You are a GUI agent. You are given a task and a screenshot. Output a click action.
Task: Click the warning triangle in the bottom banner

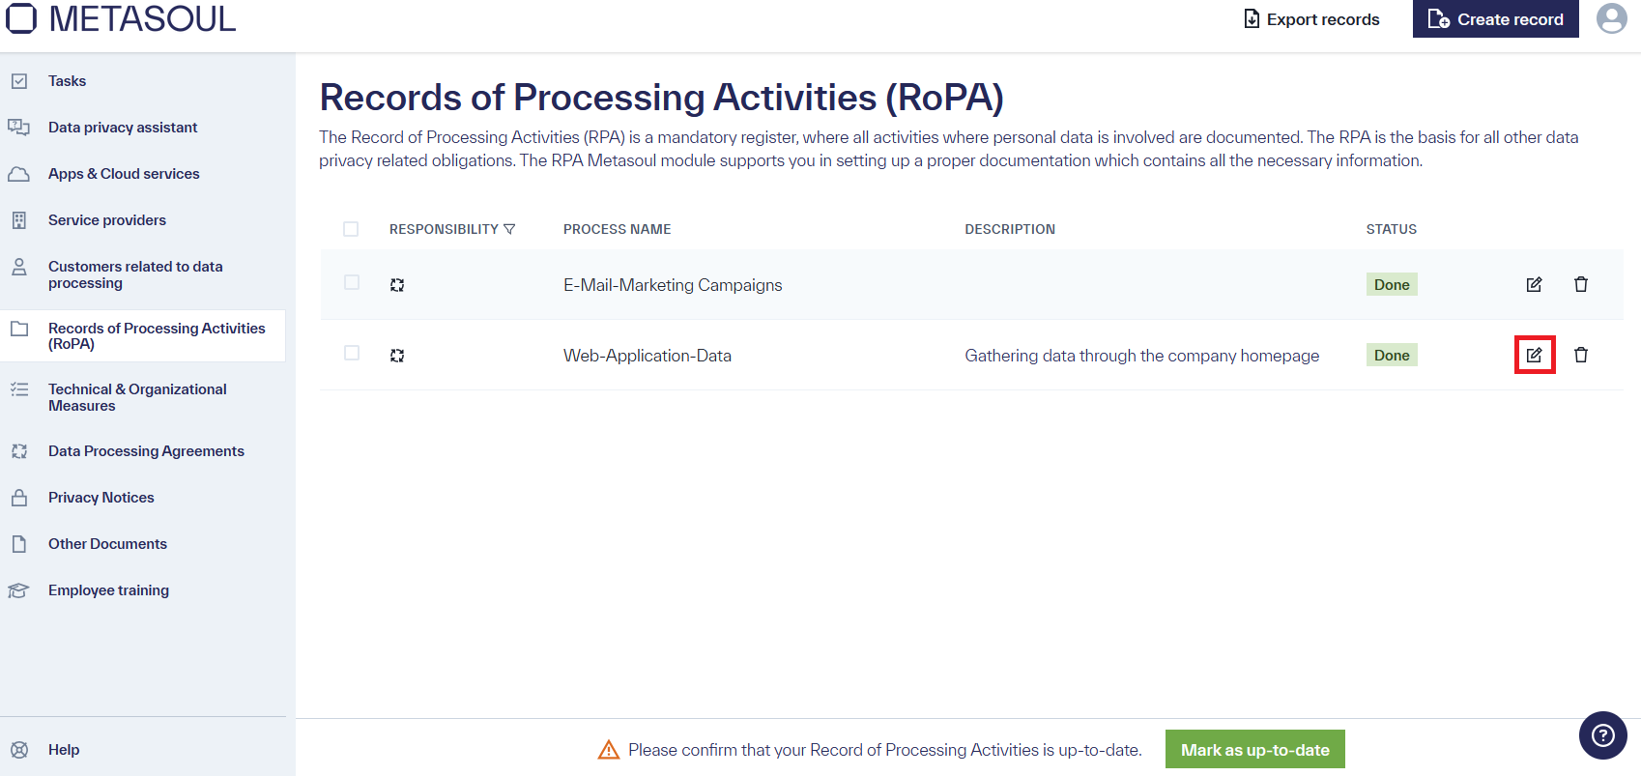[609, 749]
